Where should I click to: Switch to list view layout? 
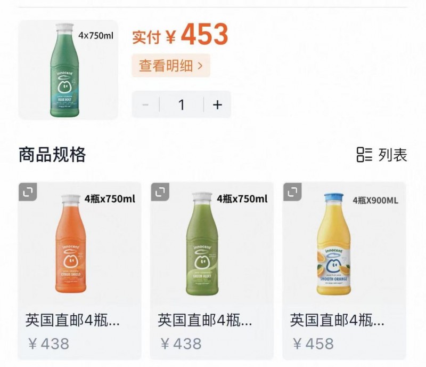click(x=382, y=155)
